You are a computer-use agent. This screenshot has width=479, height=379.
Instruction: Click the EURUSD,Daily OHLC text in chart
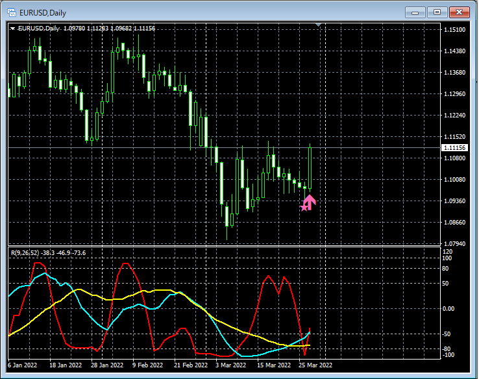86,29
